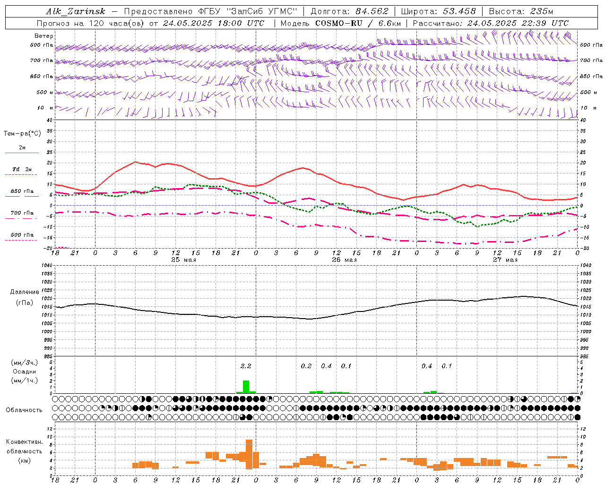Viewport: 605px width, 484px height.
Task: Click the (гПа) pressure unit label
Action: (x=24, y=302)
